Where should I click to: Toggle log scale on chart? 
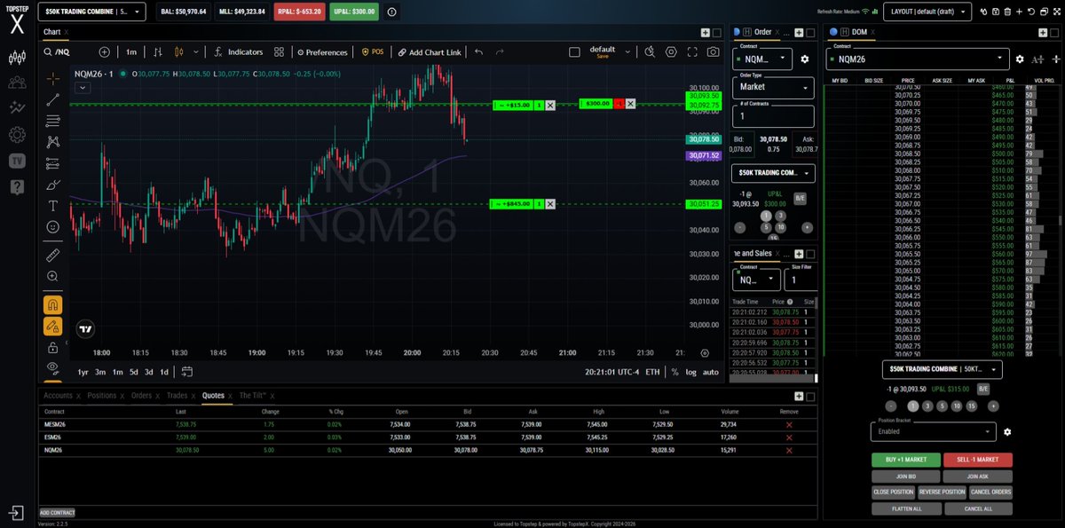[690, 372]
